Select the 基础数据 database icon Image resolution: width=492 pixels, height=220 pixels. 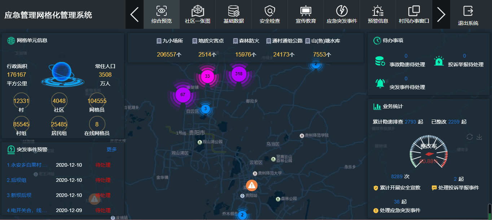[x=233, y=11]
